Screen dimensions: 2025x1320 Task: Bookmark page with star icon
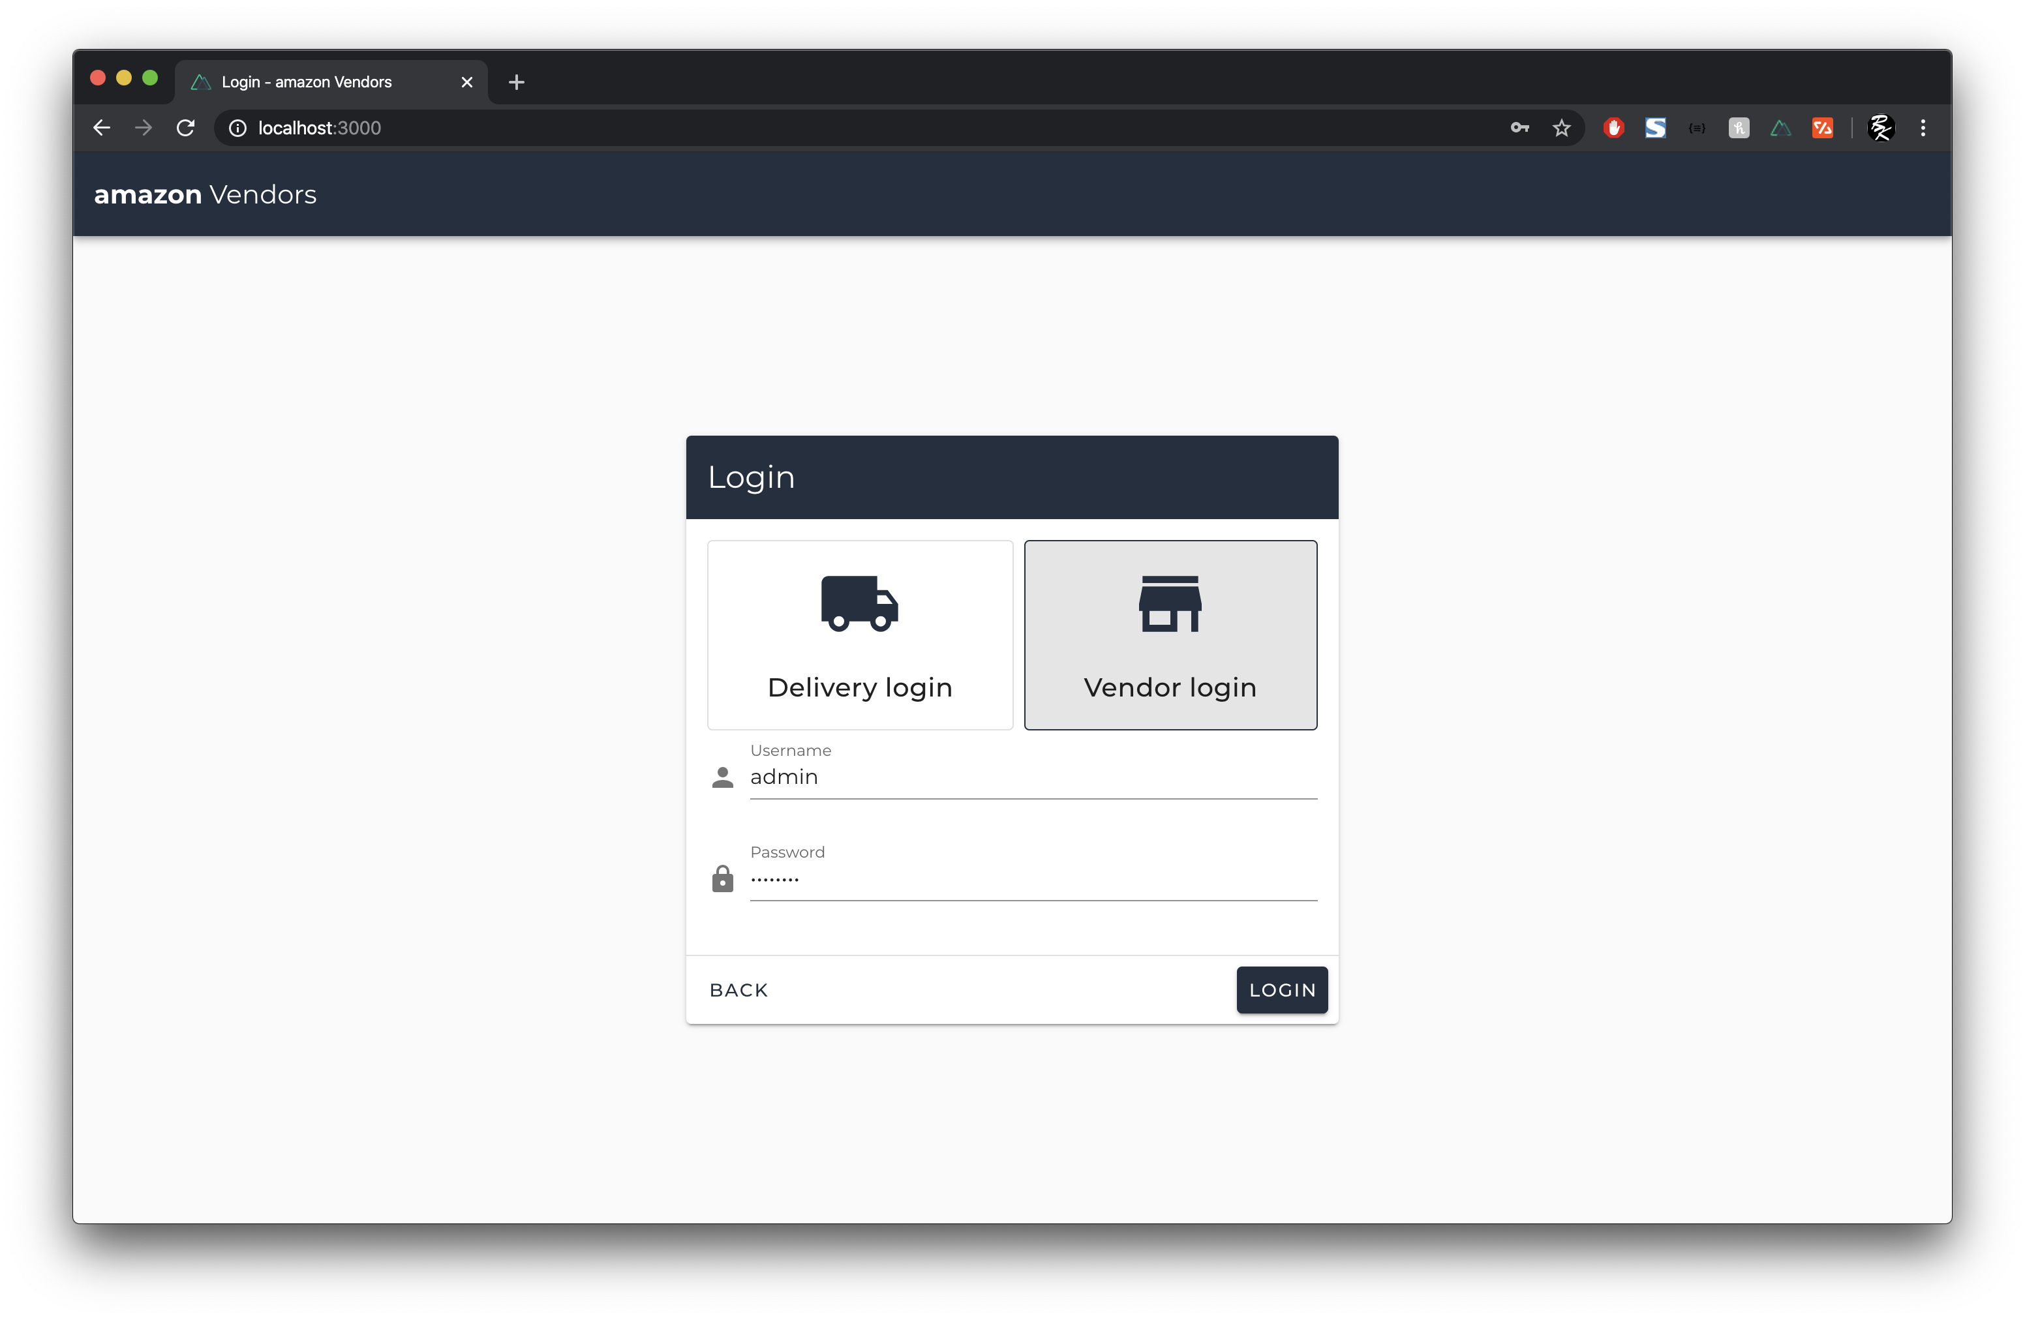click(x=1561, y=128)
